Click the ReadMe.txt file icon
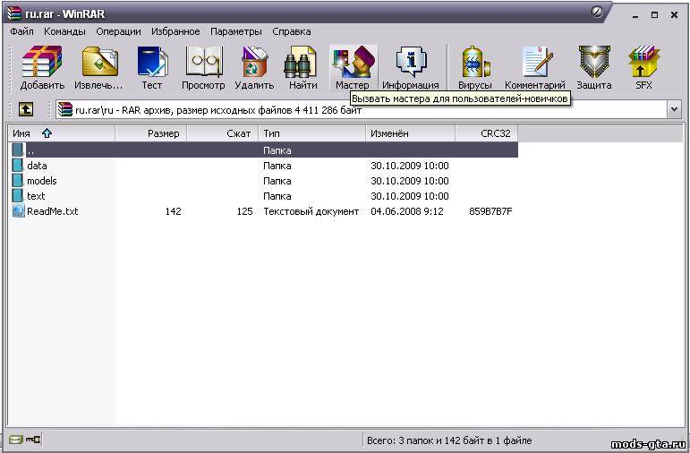Screen dimensions: 690x453 tap(18, 211)
